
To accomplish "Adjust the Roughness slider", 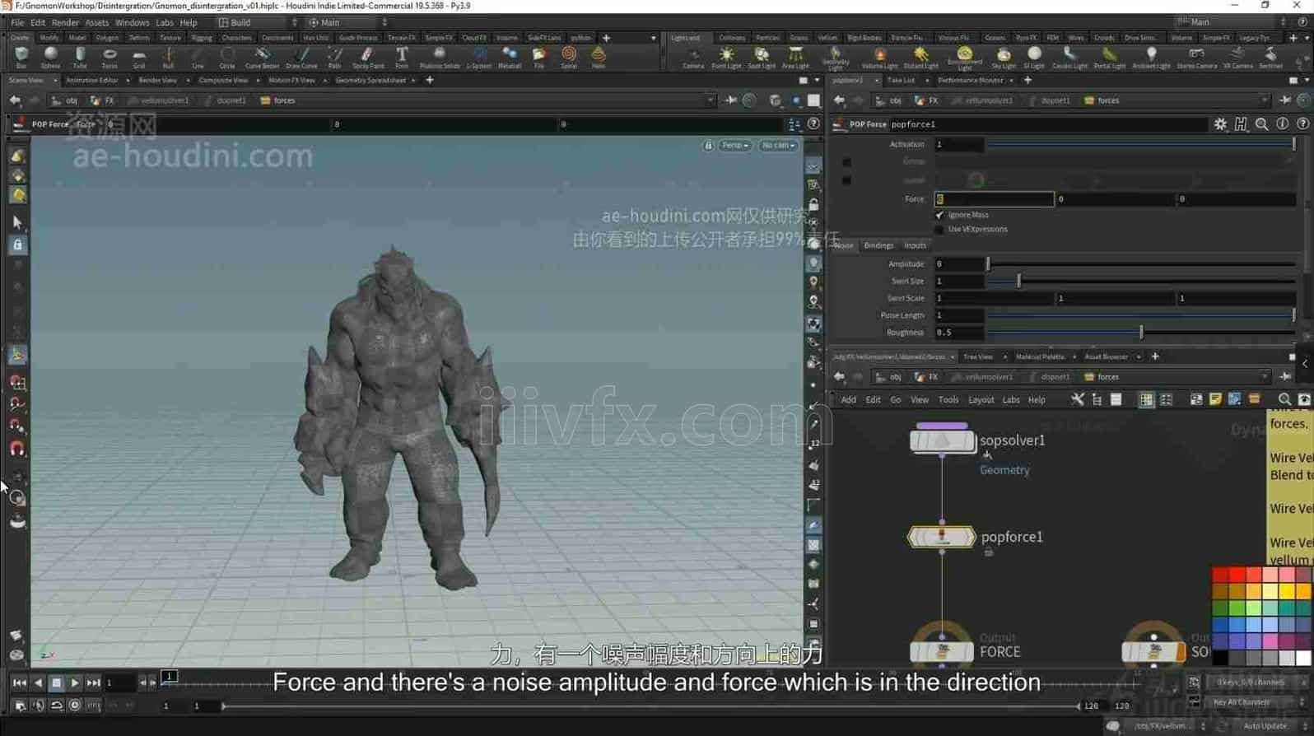I will coord(1140,333).
